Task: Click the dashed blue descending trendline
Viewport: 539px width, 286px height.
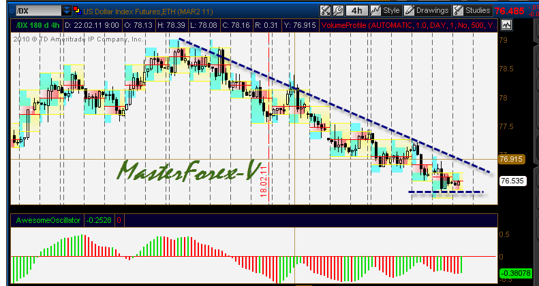Action: (334, 105)
